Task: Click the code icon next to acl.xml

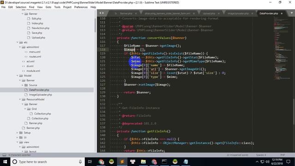Action: (24, 61)
